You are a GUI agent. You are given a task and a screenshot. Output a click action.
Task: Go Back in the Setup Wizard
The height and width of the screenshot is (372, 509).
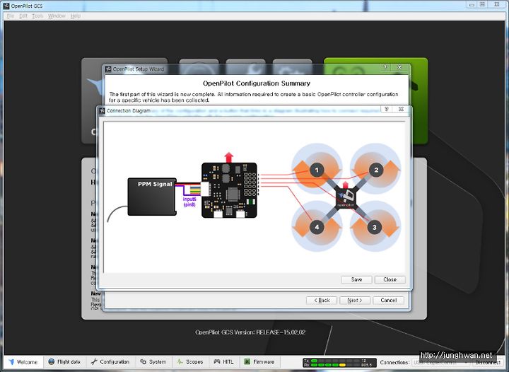point(322,301)
